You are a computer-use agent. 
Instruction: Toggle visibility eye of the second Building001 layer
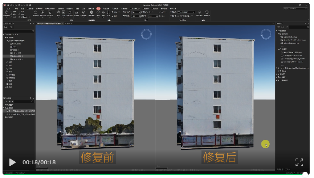pyautogui.click(x=7, y=114)
